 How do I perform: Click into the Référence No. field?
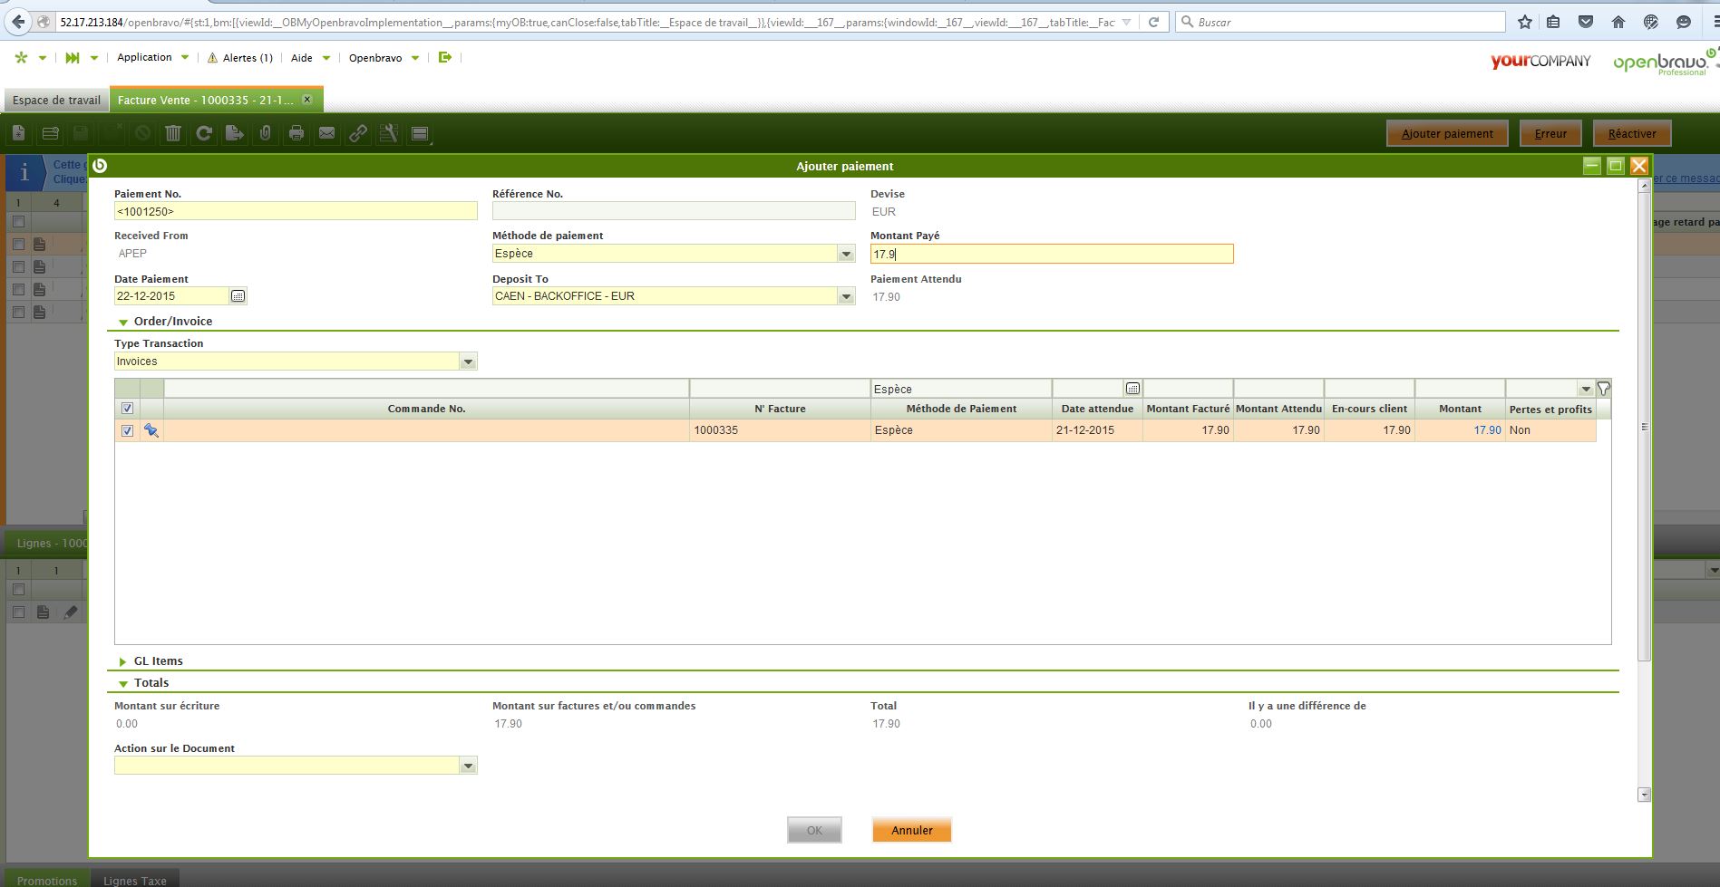[673, 211]
